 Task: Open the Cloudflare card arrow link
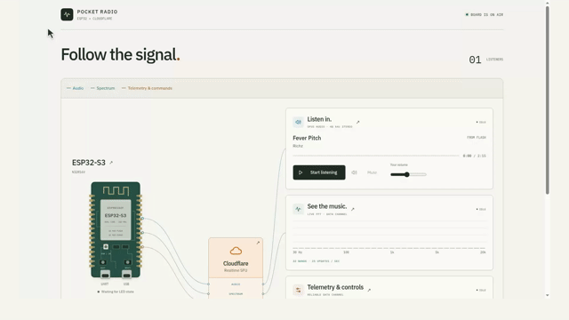click(x=258, y=243)
